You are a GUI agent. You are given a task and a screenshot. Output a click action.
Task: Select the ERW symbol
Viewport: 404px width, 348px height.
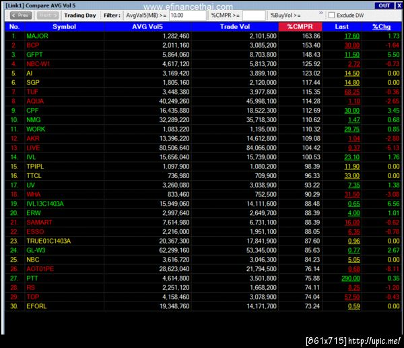pos(34,213)
